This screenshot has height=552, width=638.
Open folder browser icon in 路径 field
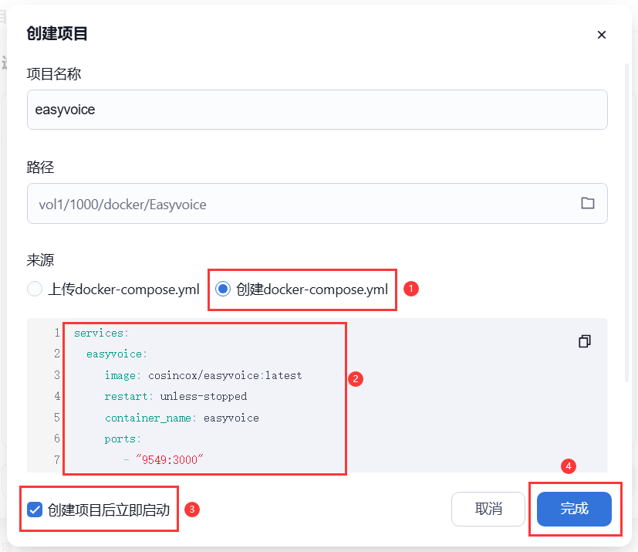click(x=588, y=203)
